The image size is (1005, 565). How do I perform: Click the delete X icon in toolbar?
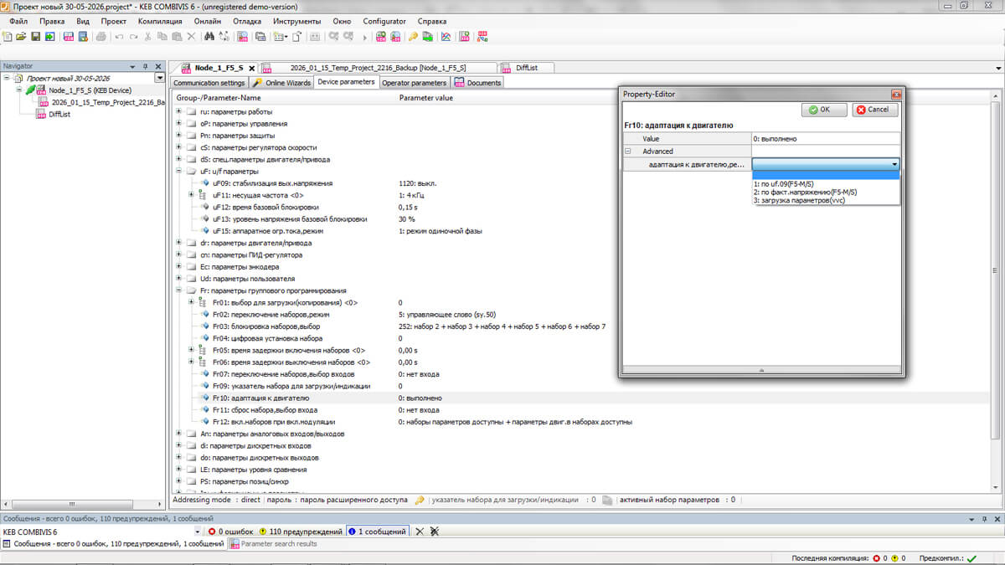(191, 37)
